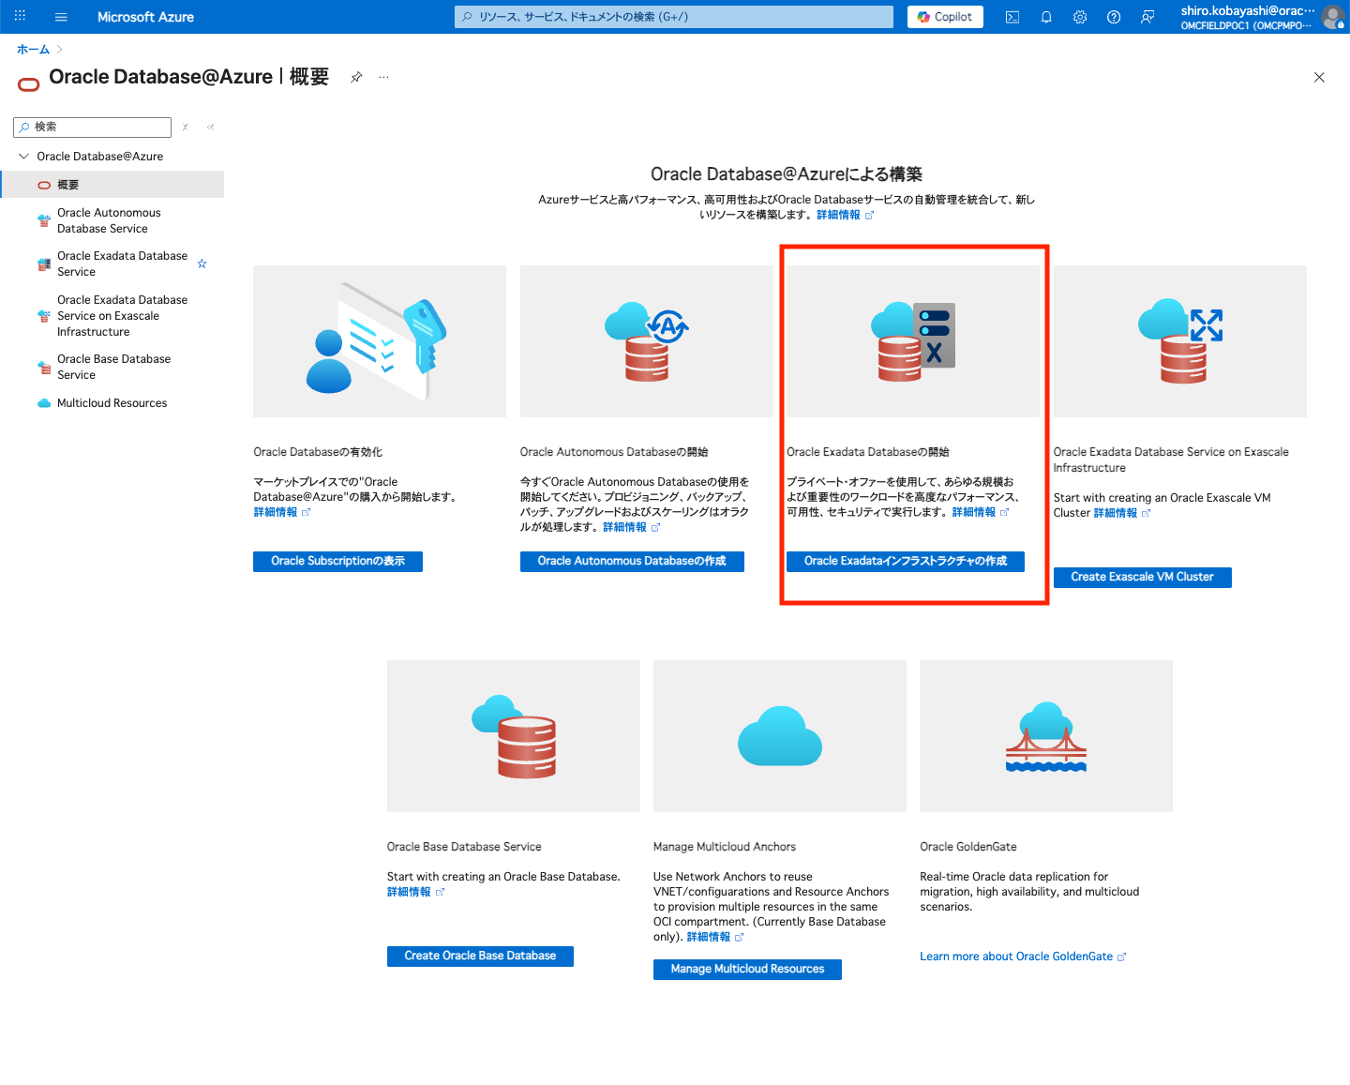This screenshot has width=1350, height=1085.
Task: Open 詳細情報 link in Base Database card
Action: (x=415, y=892)
